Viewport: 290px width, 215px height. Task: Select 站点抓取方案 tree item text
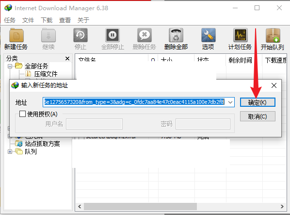click(42, 144)
